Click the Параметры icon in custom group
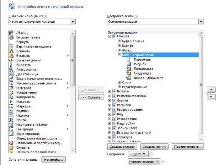 click(129, 59)
